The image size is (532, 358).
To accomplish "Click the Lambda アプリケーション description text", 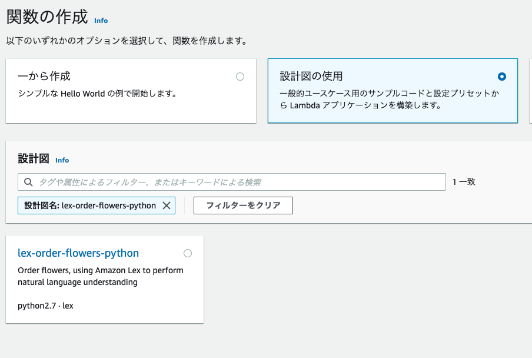I will (390, 99).
